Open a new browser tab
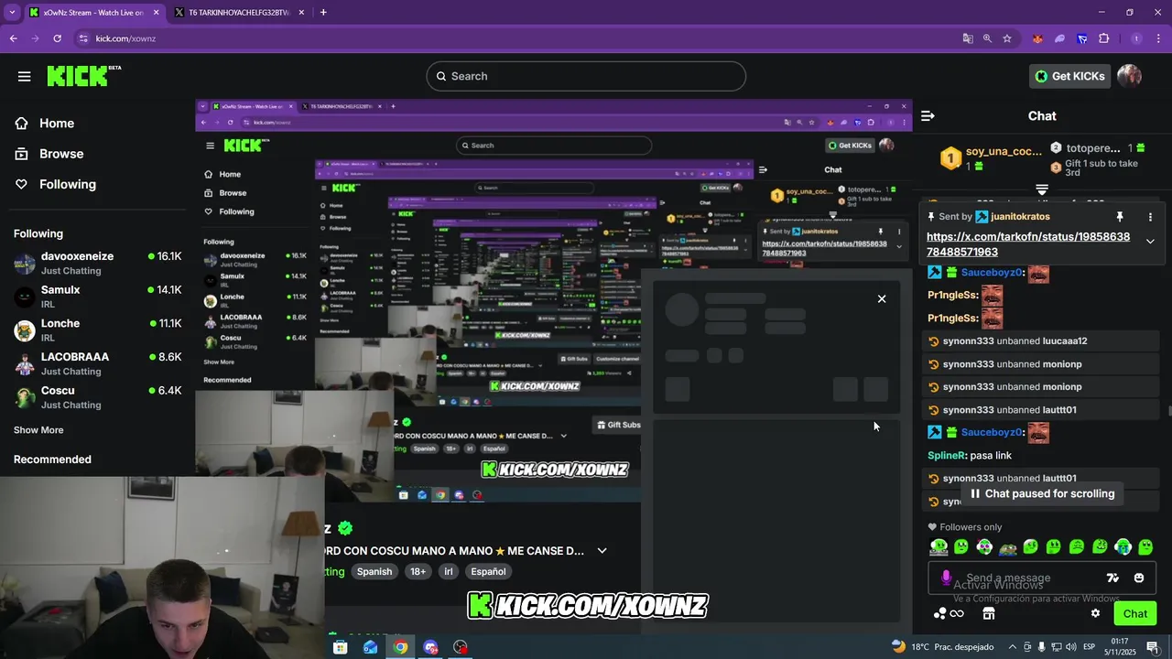The height and width of the screenshot is (659, 1172). [323, 12]
